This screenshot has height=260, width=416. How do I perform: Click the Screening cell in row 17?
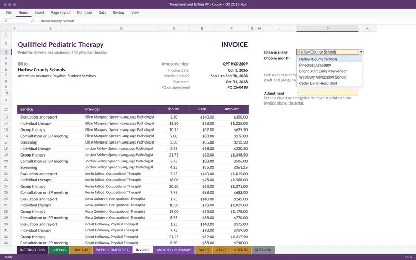[x=50, y=142]
